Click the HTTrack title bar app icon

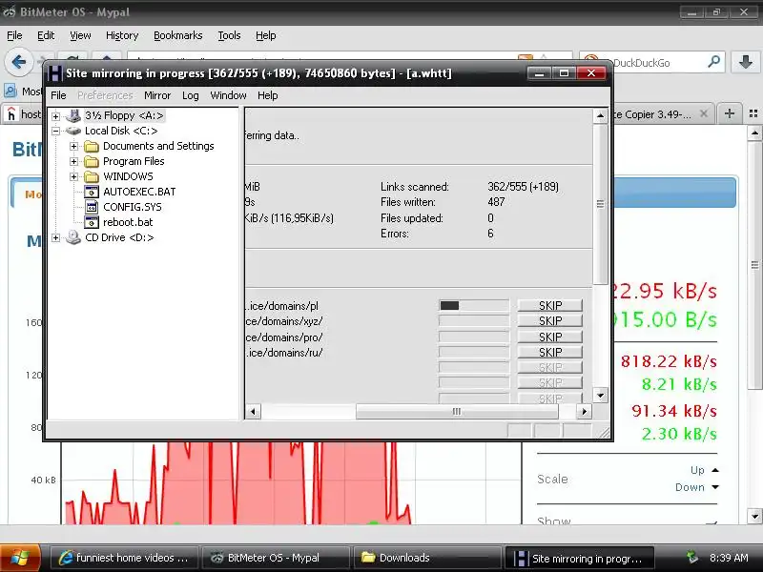point(54,73)
